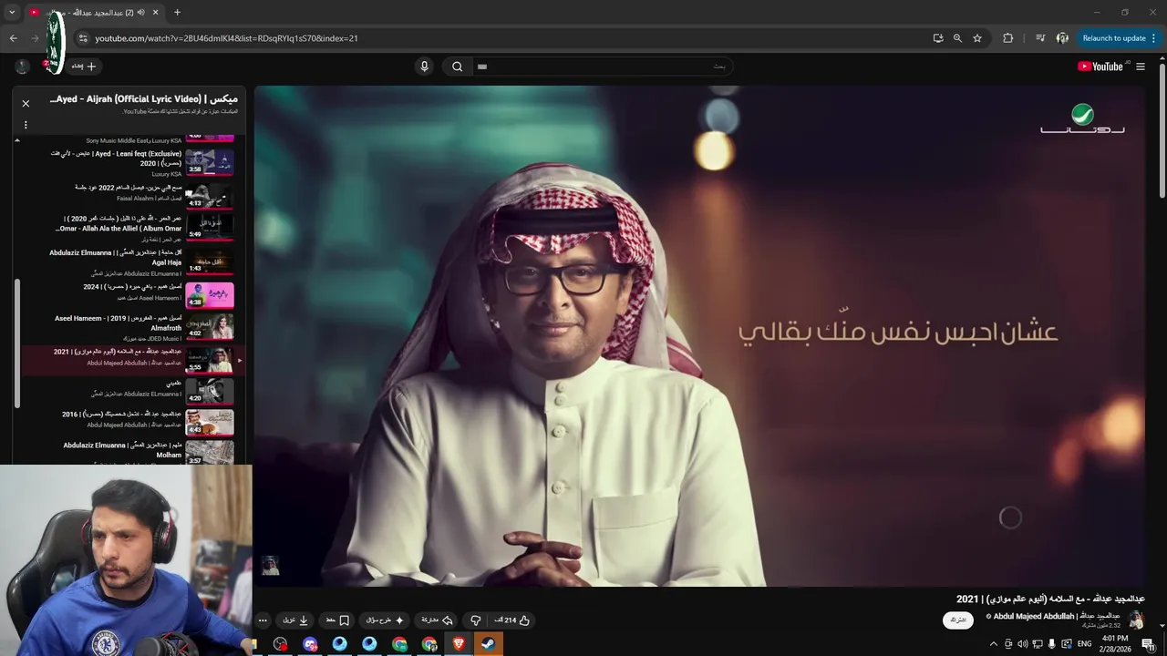Click the download arrow button
Image resolution: width=1167 pixels, height=656 pixels.
pos(295,620)
